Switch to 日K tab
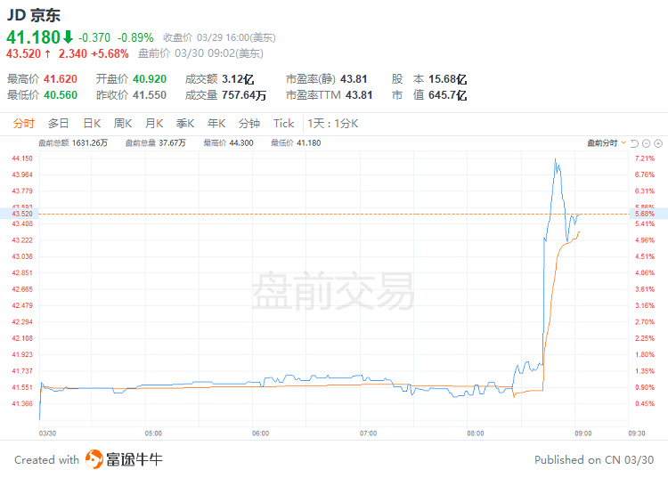This screenshot has height=478, width=668. [x=92, y=124]
